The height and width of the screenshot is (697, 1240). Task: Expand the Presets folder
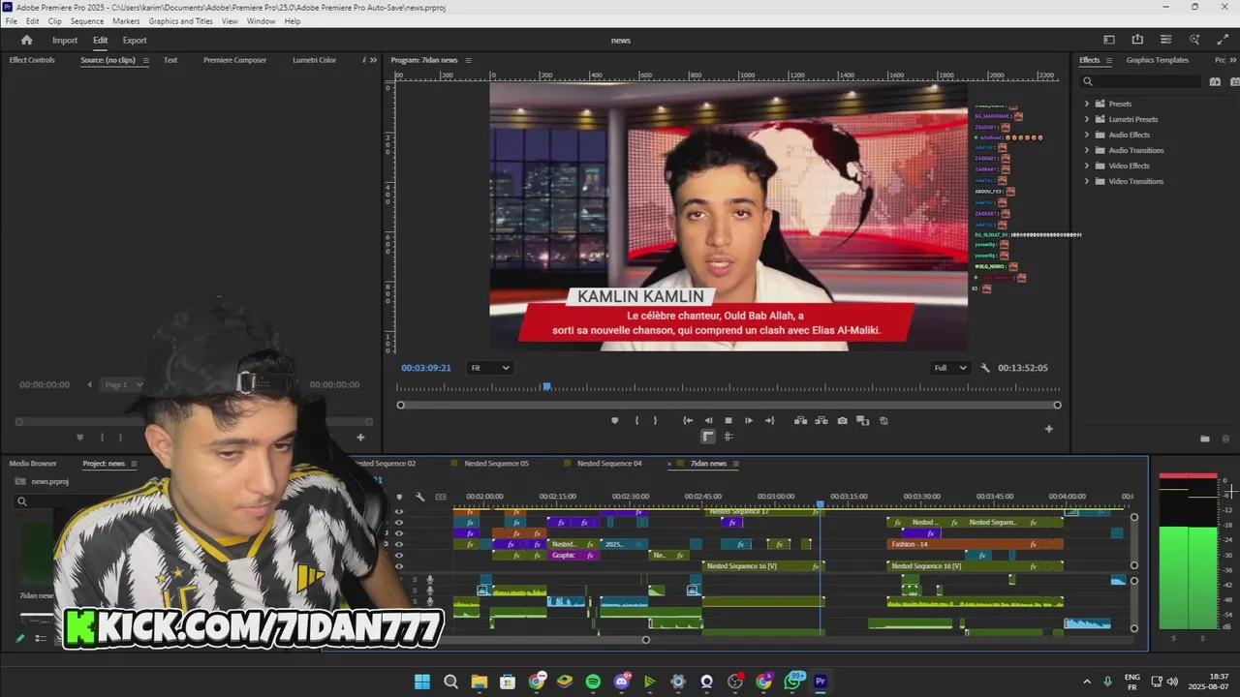(1087, 104)
